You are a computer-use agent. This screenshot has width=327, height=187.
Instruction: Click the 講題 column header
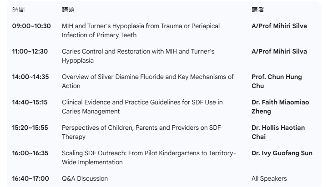pos(68,10)
